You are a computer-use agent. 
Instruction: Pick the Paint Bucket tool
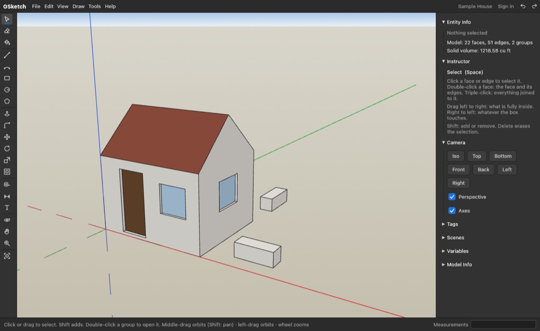(7, 43)
